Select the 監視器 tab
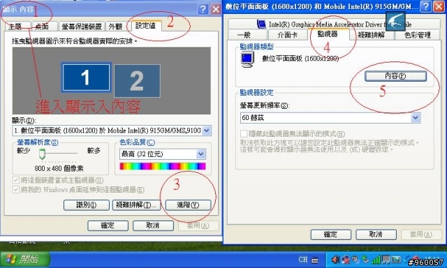 pos(328,34)
